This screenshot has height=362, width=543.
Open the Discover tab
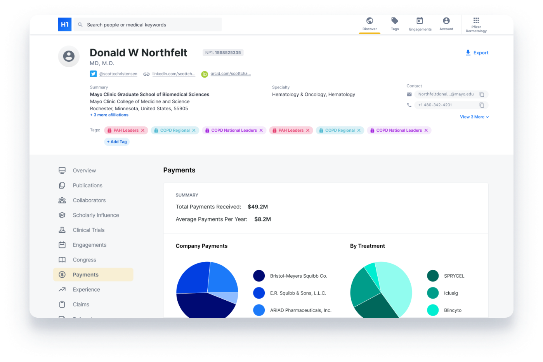coord(370,24)
